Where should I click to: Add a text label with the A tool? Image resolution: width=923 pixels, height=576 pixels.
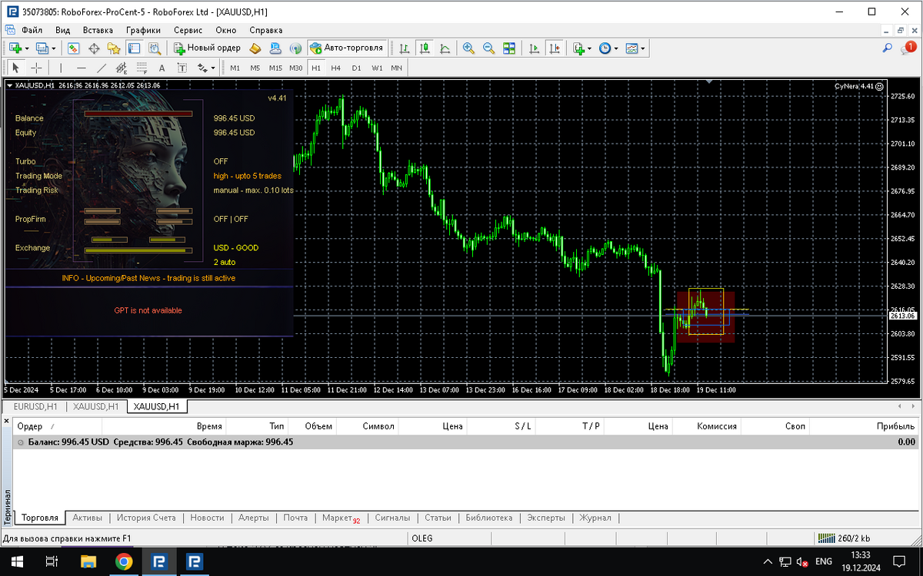pyautogui.click(x=162, y=68)
